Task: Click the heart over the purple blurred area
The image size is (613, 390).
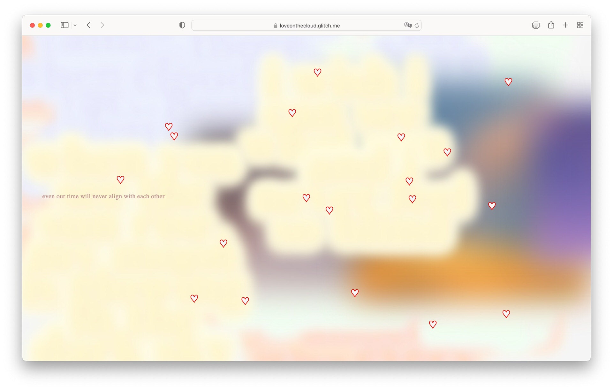Action: pos(492,206)
